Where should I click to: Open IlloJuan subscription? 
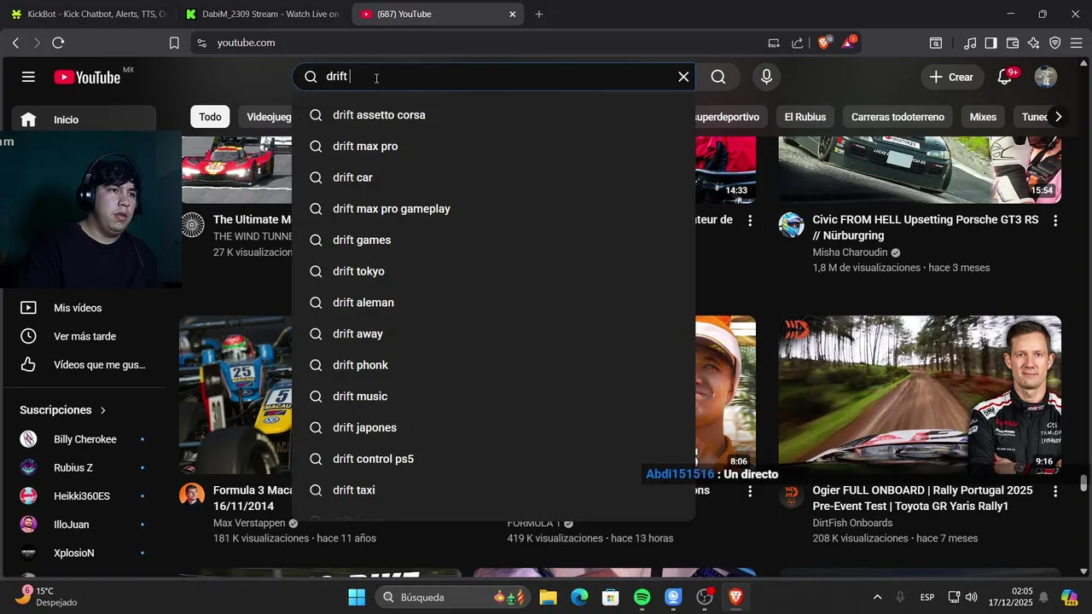[x=84, y=524]
